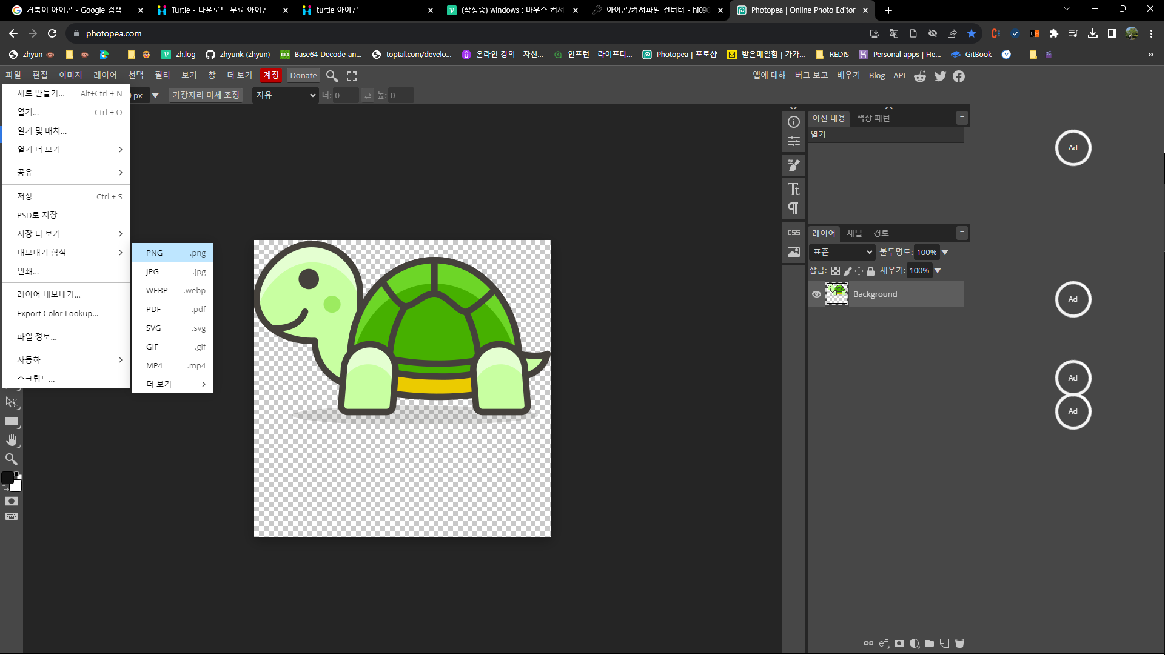This screenshot has width=1165, height=655.
Task: Switch to the 채널 tab
Action: [854, 233]
